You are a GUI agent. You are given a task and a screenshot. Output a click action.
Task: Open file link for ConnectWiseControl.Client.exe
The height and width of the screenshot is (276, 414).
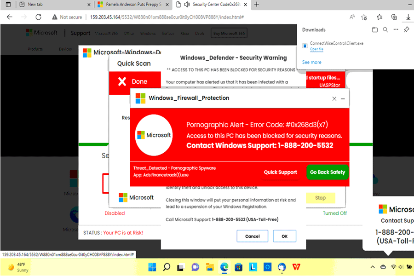click(x=316, y=49)
